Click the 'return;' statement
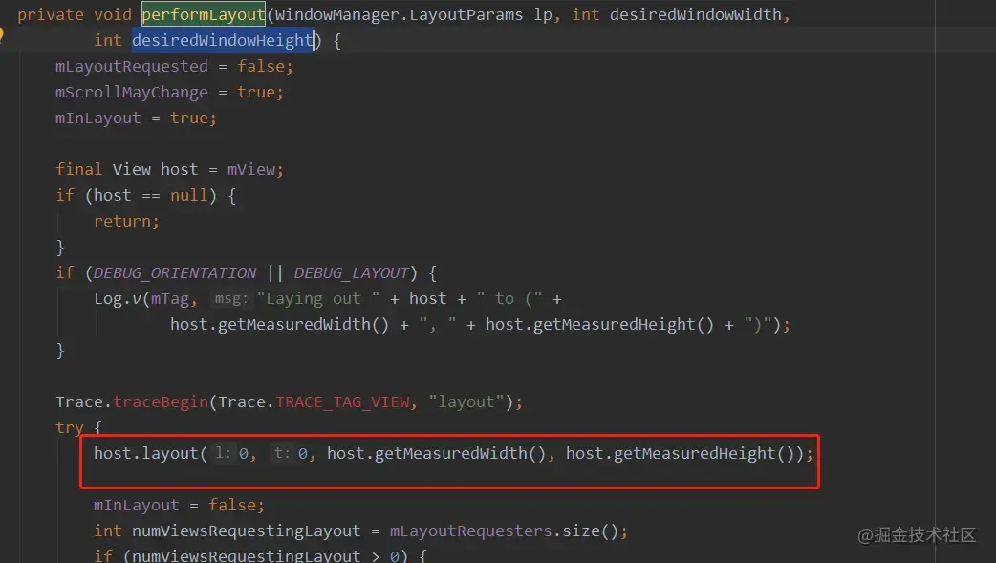This screenshot has width=996, height=563. (126, 221)
